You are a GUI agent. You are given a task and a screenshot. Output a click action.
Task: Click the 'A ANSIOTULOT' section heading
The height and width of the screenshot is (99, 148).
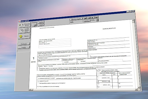click(x=43, y=81)
